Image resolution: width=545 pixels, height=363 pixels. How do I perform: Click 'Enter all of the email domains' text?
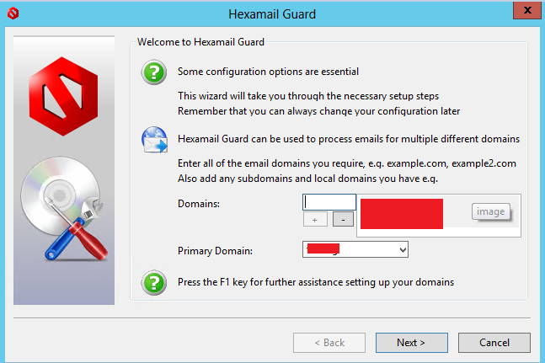[347, 163]
